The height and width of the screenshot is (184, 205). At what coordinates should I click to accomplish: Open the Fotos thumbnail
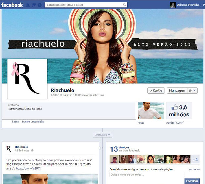(x=151, y=111)
